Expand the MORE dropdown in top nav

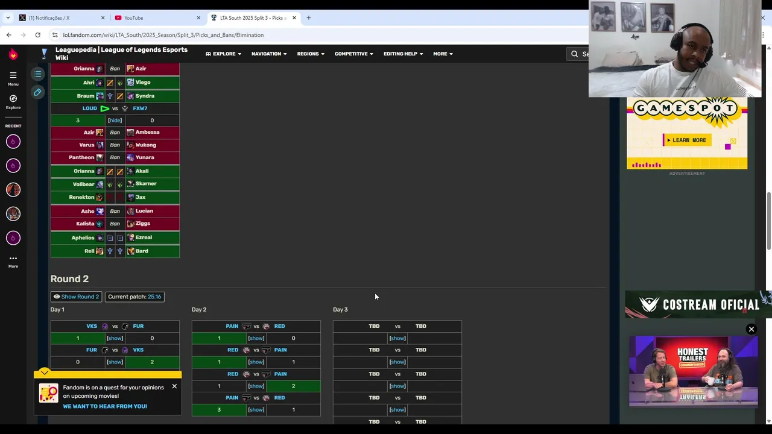[443, 54]
